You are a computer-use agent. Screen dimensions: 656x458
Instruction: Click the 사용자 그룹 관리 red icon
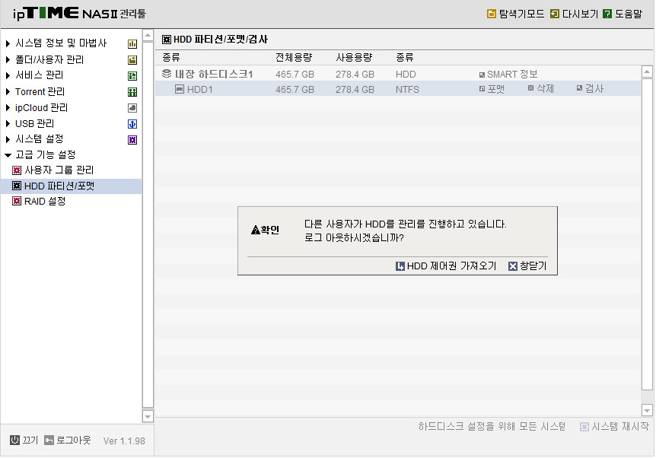click(x=17, y=170)
